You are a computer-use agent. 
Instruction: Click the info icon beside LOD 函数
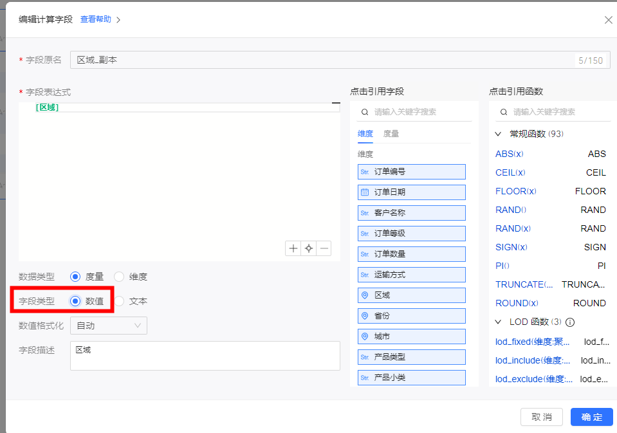(569, 322)
